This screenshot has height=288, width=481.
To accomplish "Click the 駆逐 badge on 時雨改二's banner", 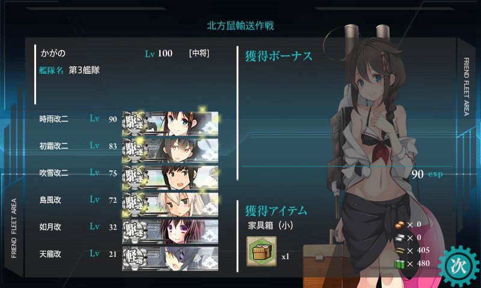I will (135, 124).
